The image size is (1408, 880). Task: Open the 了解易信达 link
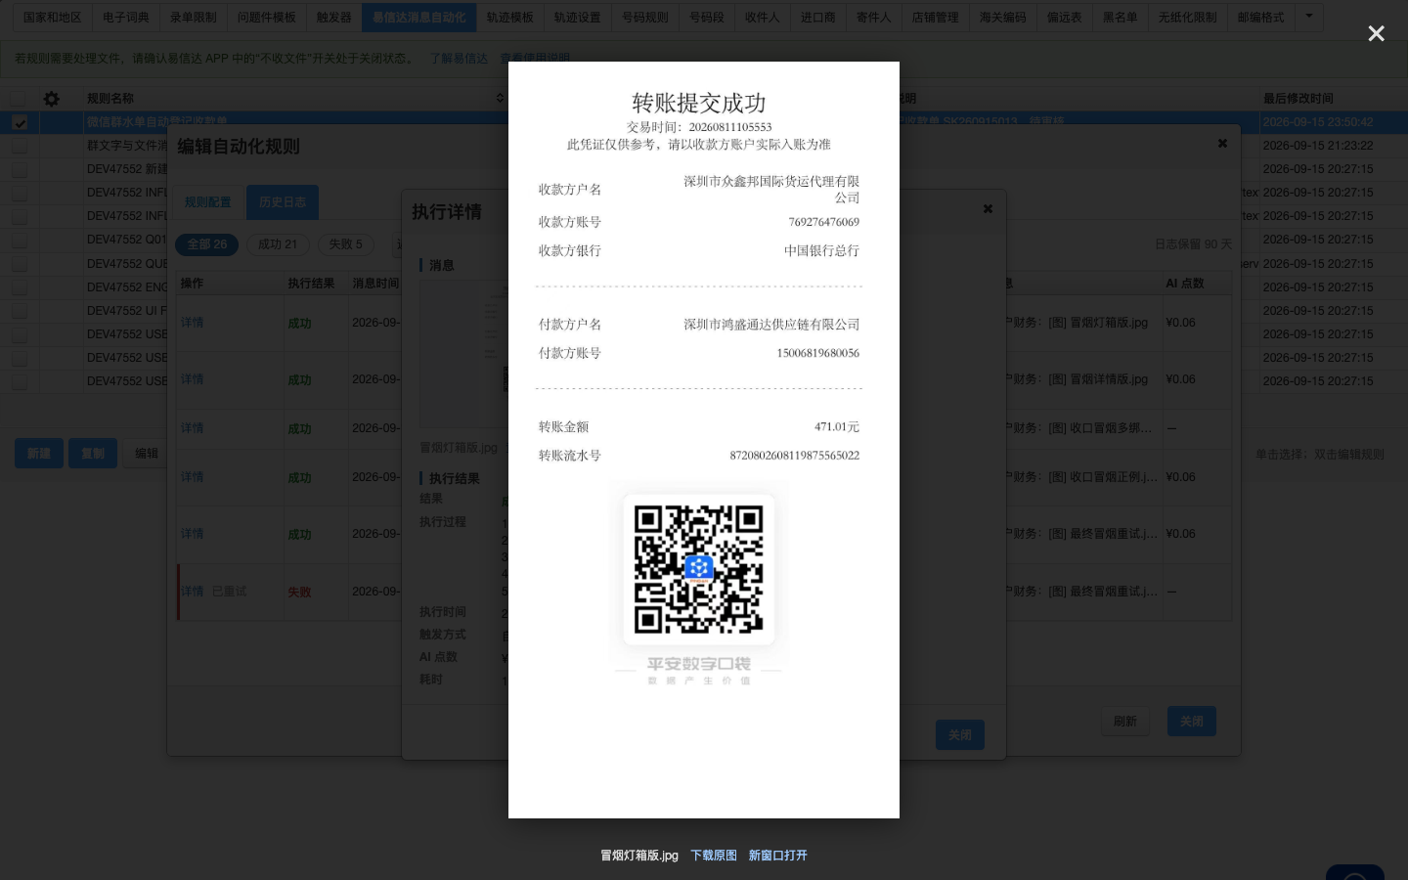(x=459, y=59)
